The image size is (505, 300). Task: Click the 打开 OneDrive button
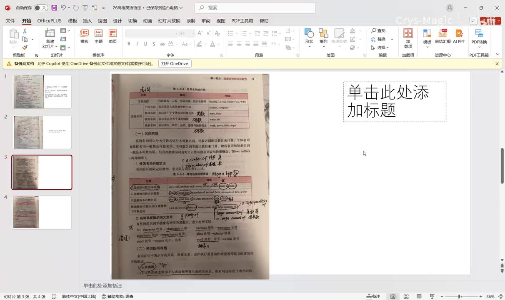(175, 64)
